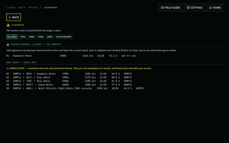Click the yellow leaderboard chart icon

pos(8,25)
